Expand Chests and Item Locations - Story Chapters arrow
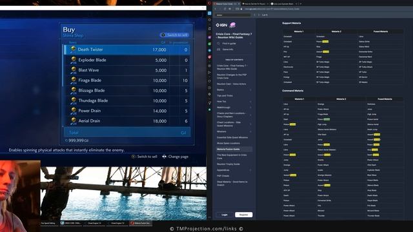 click(250, 115)
